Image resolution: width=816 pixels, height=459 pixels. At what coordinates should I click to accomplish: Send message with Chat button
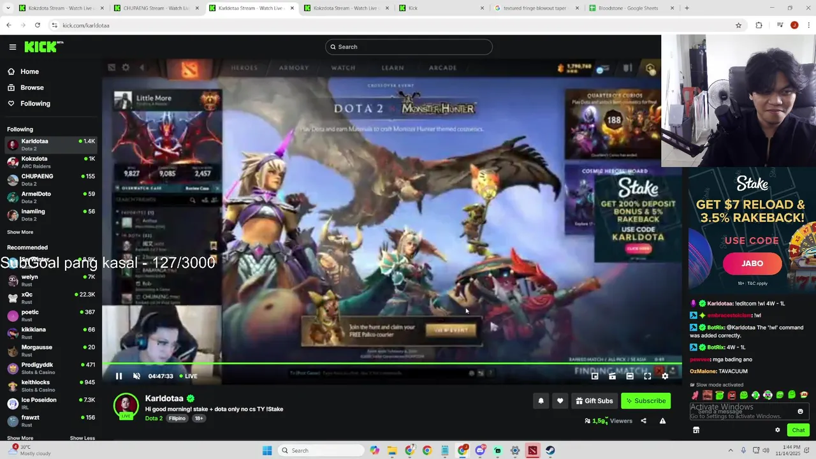798,430
